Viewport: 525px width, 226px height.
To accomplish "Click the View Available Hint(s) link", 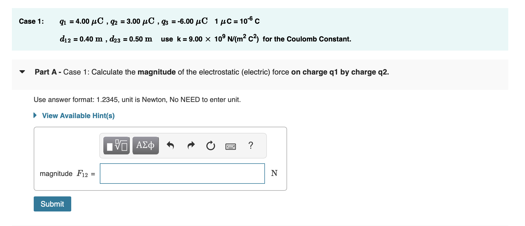I will click(78, 115).
